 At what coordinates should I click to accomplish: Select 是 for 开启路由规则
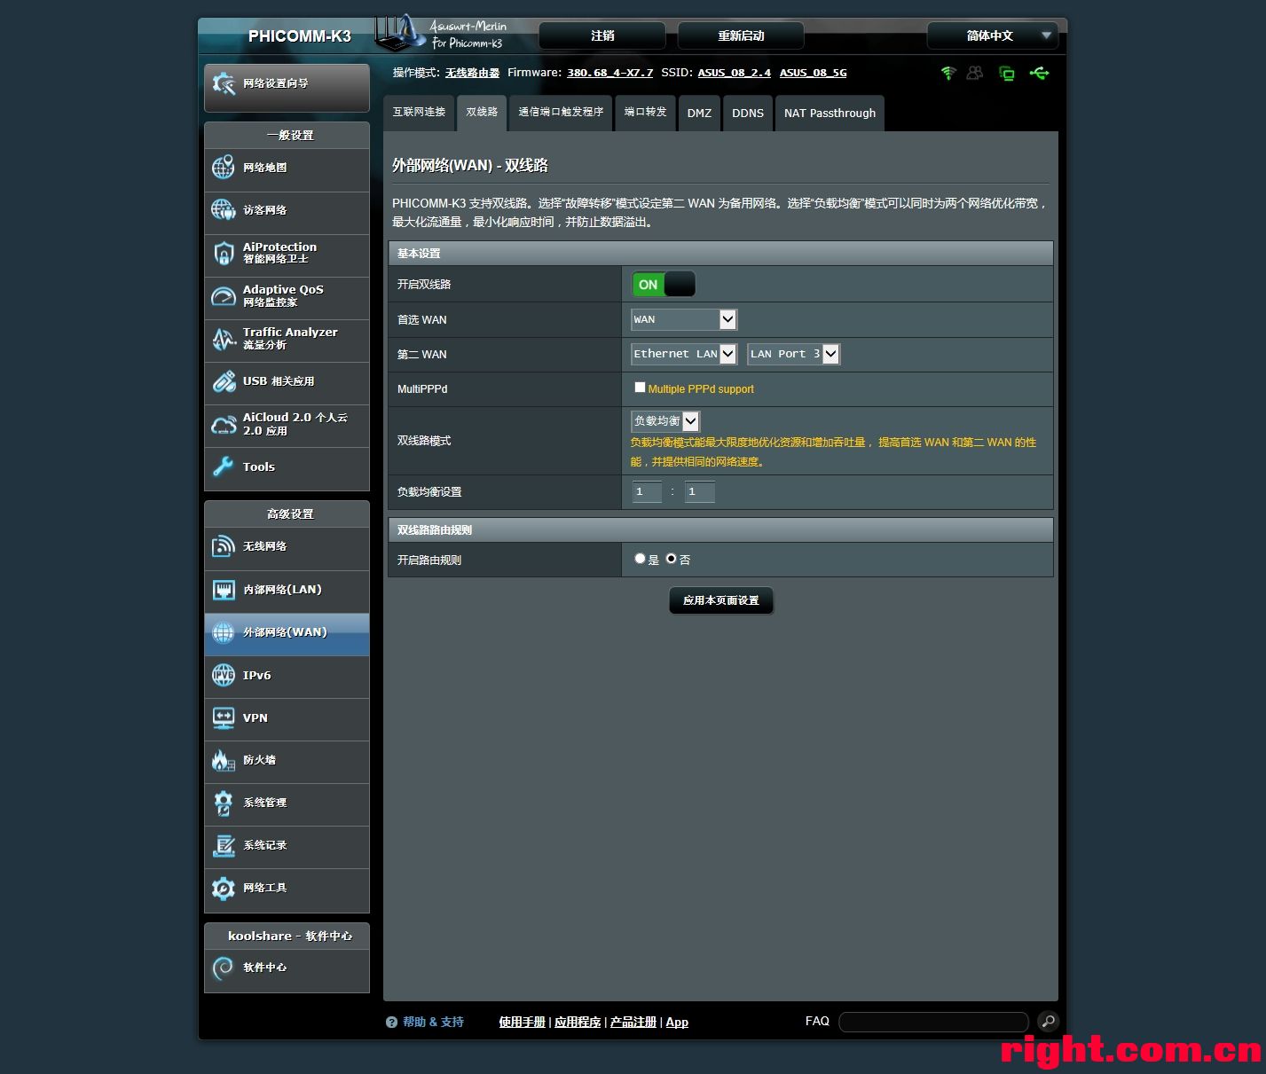click(640, 559)
